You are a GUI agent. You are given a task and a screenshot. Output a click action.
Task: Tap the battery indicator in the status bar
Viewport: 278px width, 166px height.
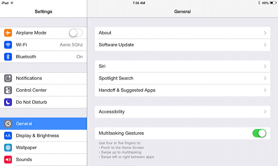[273, 3]
